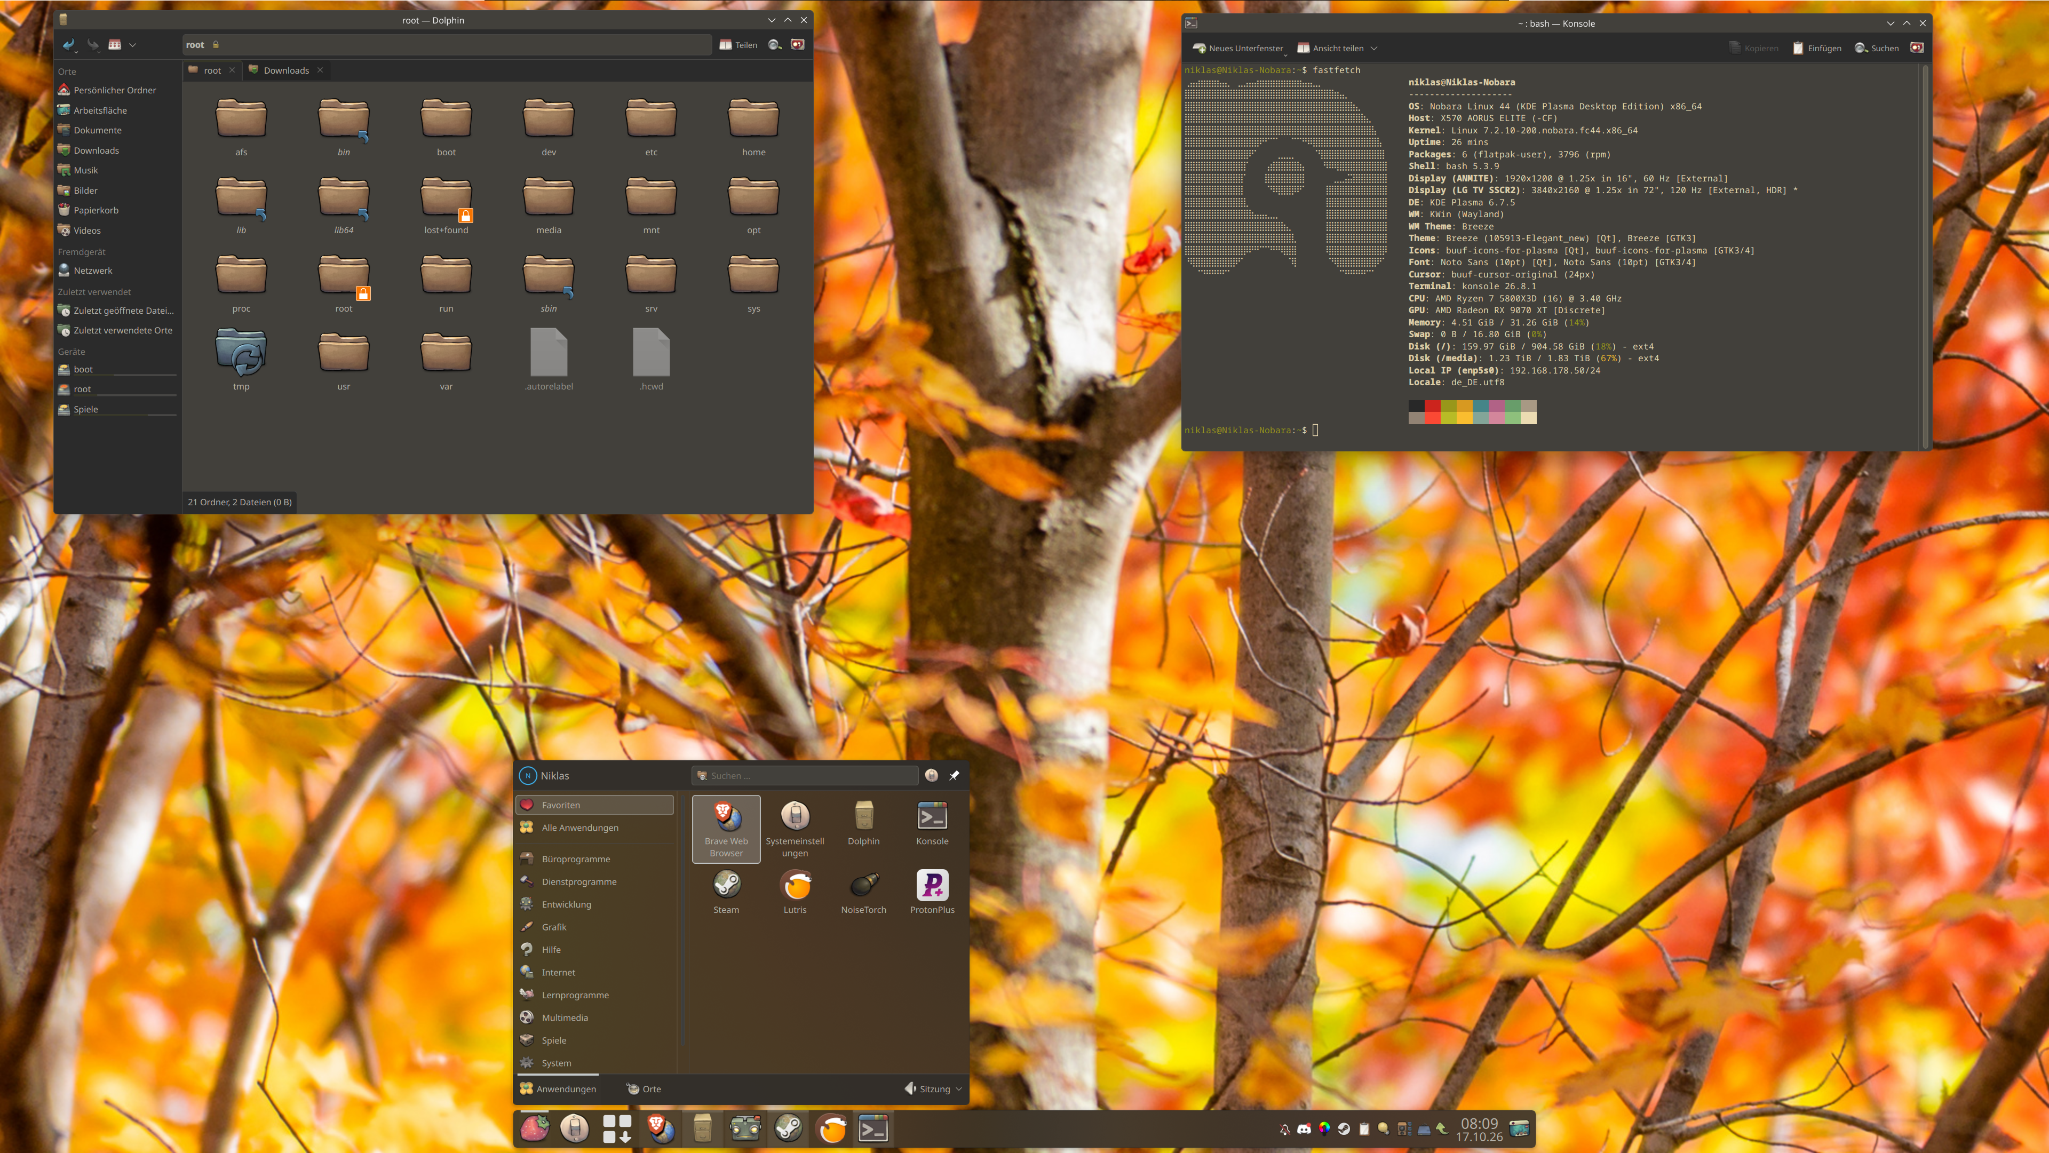Viewport: 2049px width, 1153px height.
Task: Open the Internet category in launcher
Action: point(595,973)
